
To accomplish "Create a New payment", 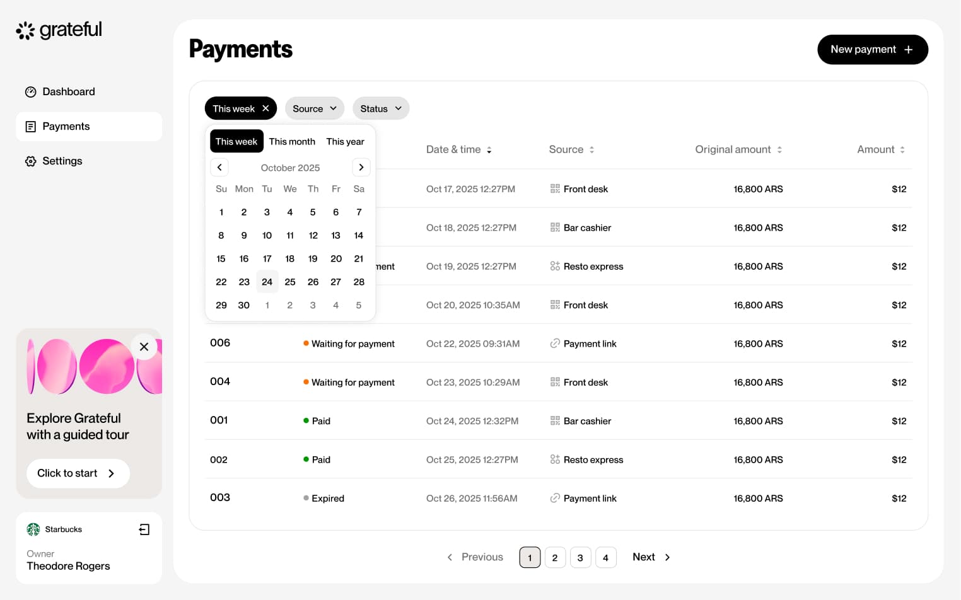I will pyautogui.click(x=871, y=50).
